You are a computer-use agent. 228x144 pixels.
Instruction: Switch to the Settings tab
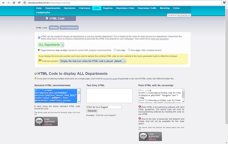click(54, 28)
